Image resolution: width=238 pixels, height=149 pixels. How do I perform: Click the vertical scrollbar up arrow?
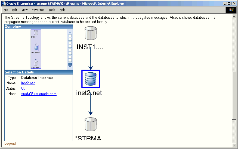click(x=234, y=16)
